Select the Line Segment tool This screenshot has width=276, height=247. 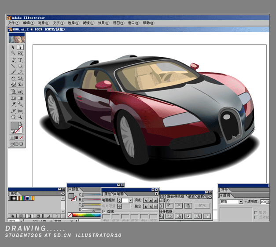13,66
